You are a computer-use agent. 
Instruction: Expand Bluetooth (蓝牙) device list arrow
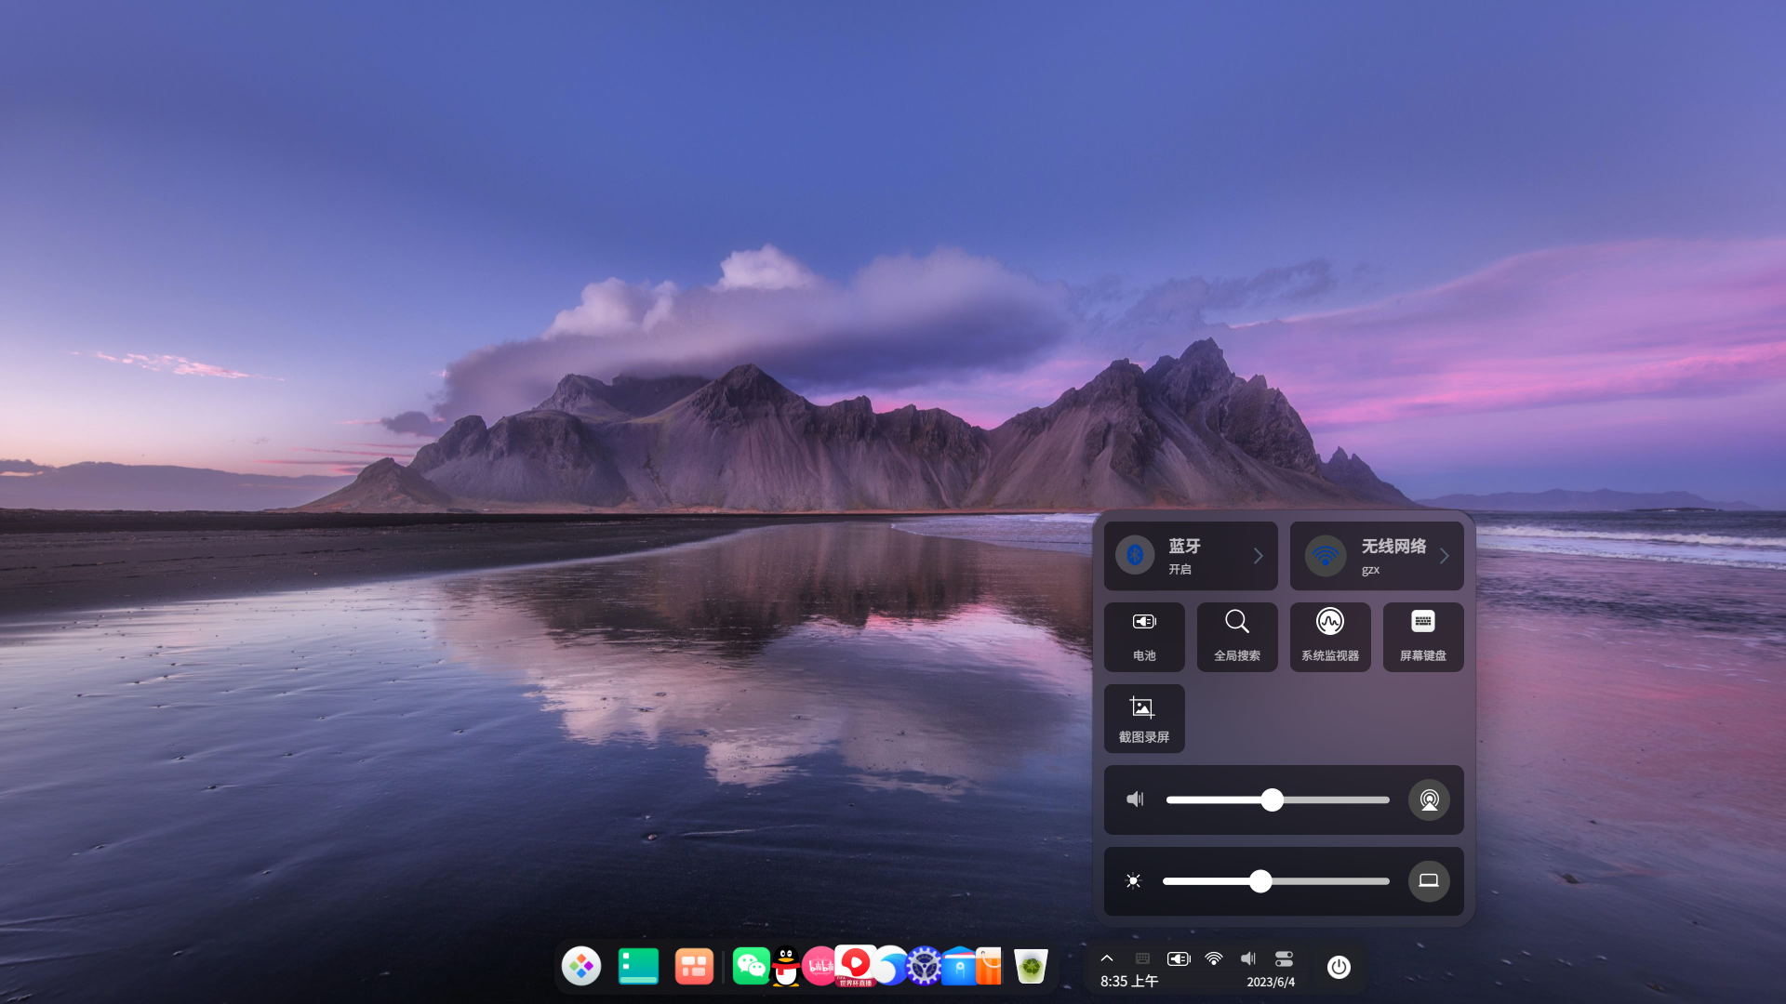1258,556
